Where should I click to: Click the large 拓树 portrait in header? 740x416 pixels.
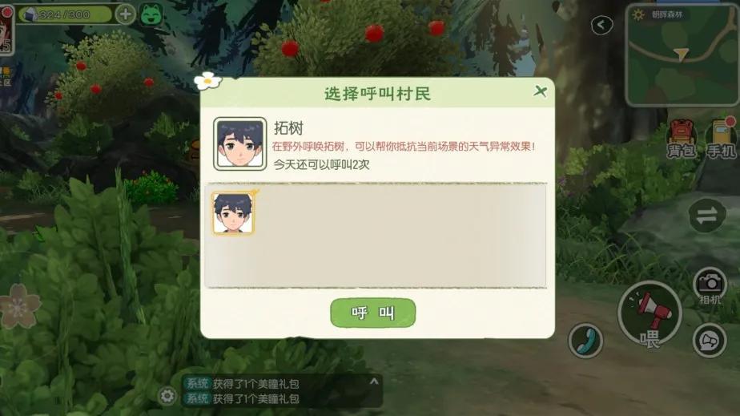[239, 143]
